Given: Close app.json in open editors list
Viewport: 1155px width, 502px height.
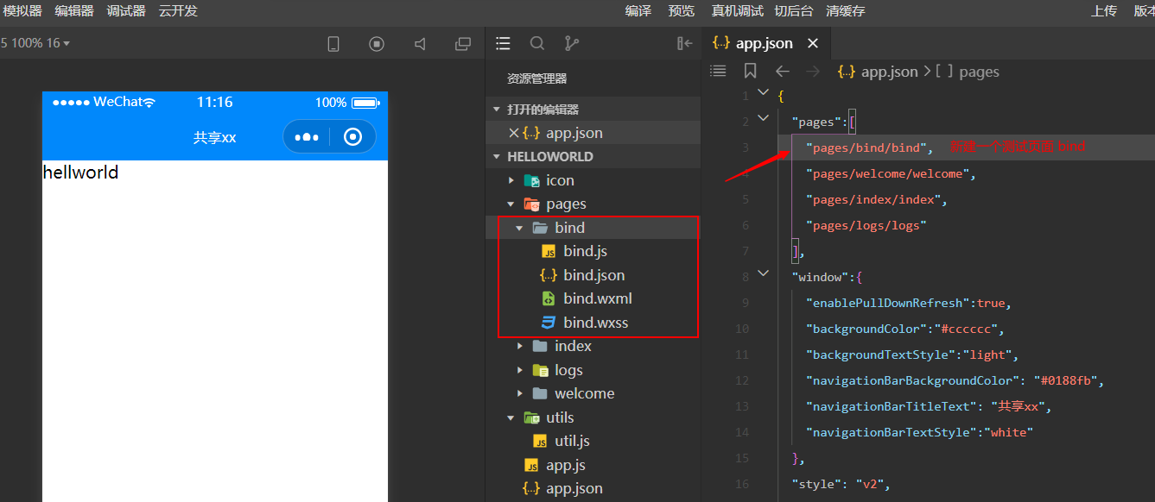Looking at the screenshot, I should 514,133.
